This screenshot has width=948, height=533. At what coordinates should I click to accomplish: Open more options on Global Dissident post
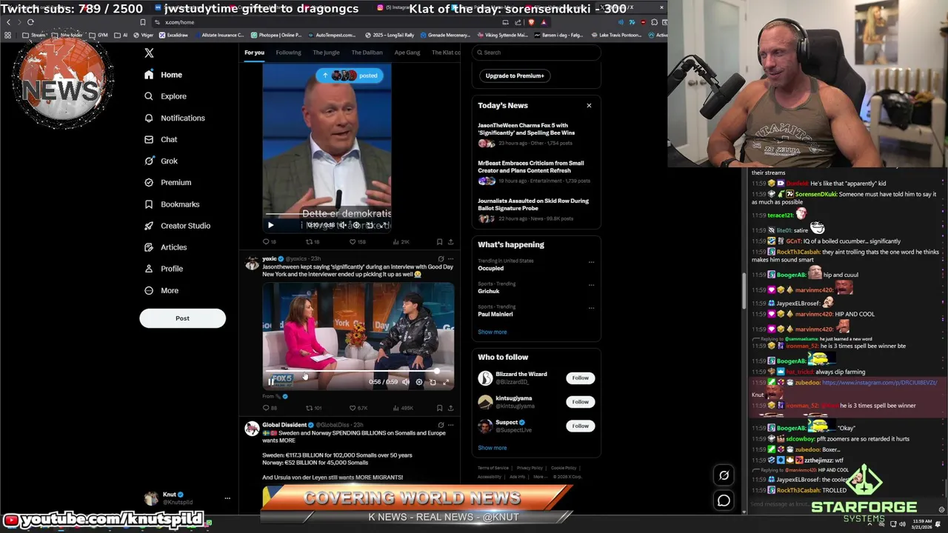[450, 425]
